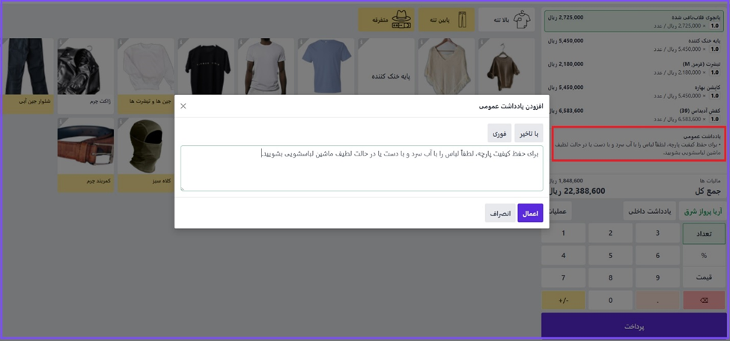This screenshot has width=730, height=341.
Task: Open the پایین تنه category with pants icon
Action: click(x=446, y=19)
